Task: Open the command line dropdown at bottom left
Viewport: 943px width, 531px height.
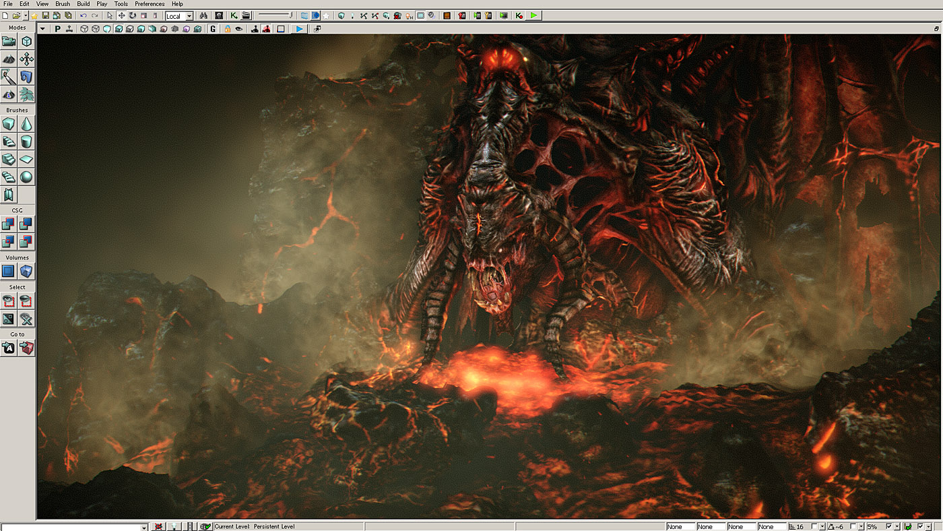Action: point(144,527)
